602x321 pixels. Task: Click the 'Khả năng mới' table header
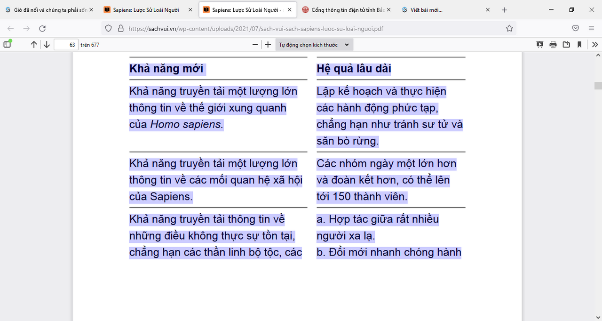167,69
